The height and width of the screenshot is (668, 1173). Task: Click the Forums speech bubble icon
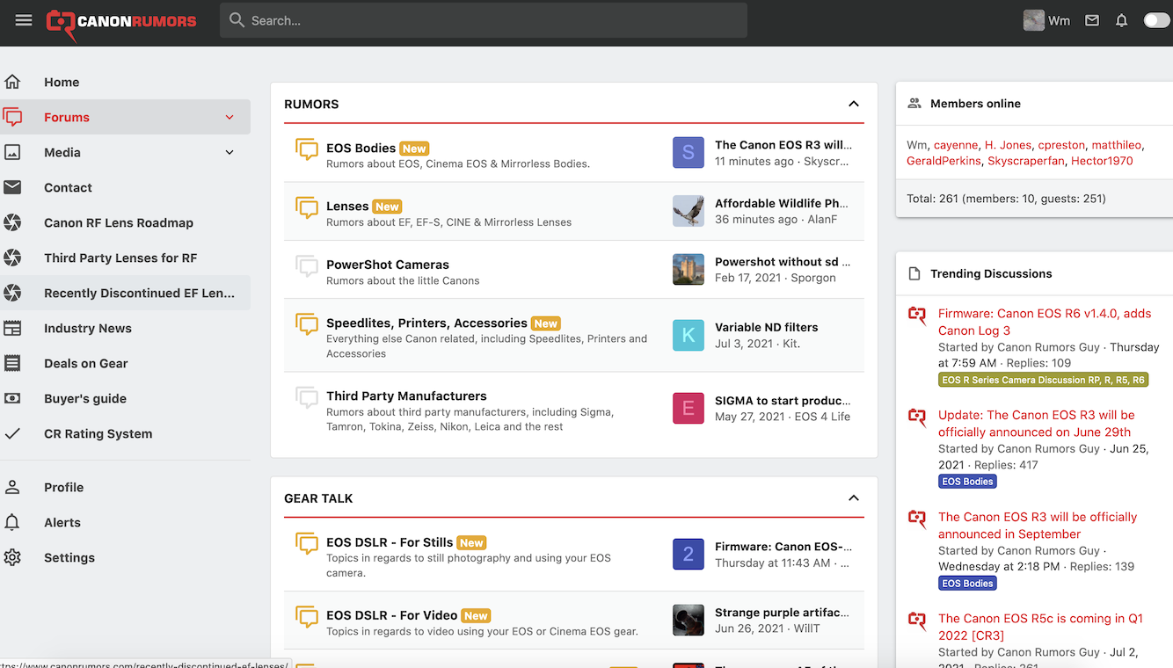[x=12, y=117]
